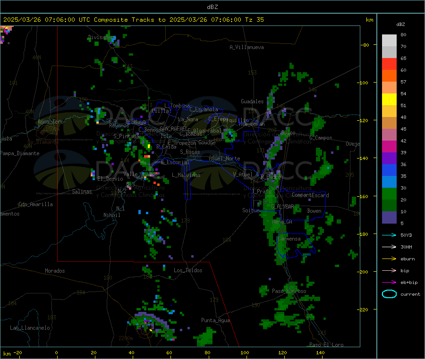Click the Aero_GA place label
Image resolution: width=425 pixels, height=359 pixels.
[x=282, y=222]
